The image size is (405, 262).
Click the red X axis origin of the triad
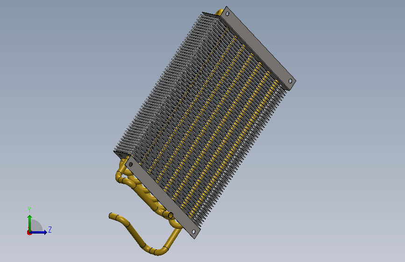tap(29, 233)
